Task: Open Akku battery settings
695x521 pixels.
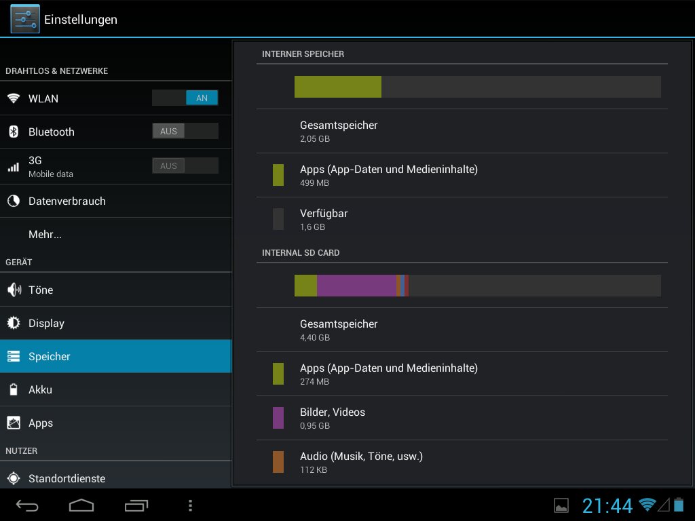Action: point(115,389)
